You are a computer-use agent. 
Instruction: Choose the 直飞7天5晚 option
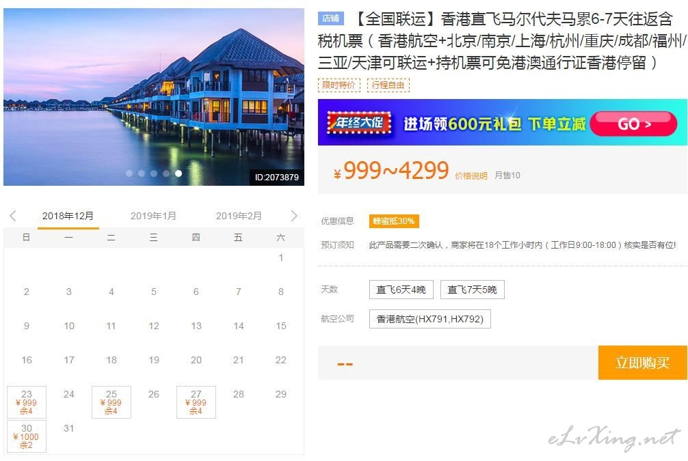[x=472, y=290]
